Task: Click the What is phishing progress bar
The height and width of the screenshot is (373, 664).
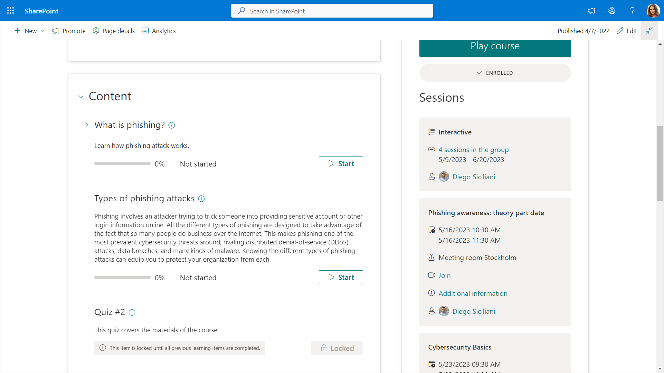Action: tap(122, 164)
